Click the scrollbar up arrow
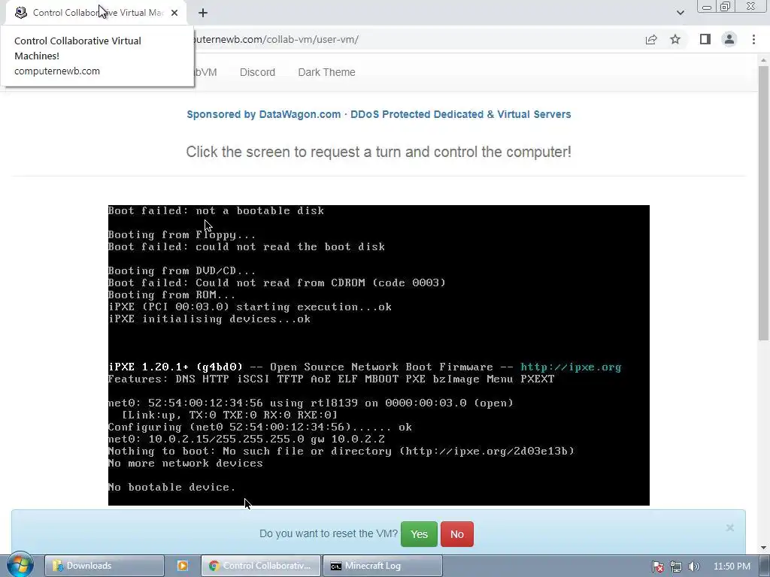The image size is (770, 577). (763, 61)
